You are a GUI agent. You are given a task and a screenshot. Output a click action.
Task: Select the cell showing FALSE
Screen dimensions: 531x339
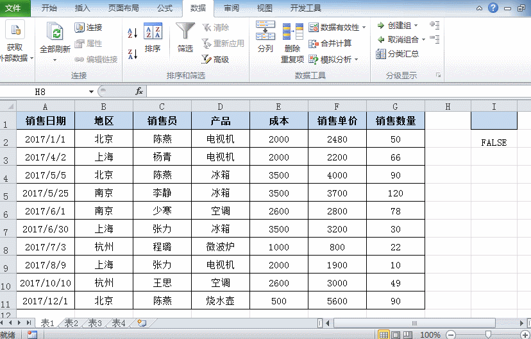(x=494, y=139)
